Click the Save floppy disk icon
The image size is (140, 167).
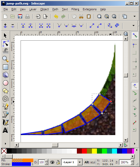pyautogui.click(x=20, y=17)
